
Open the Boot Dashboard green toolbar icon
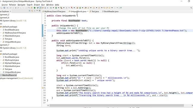(x=35, y=8)
